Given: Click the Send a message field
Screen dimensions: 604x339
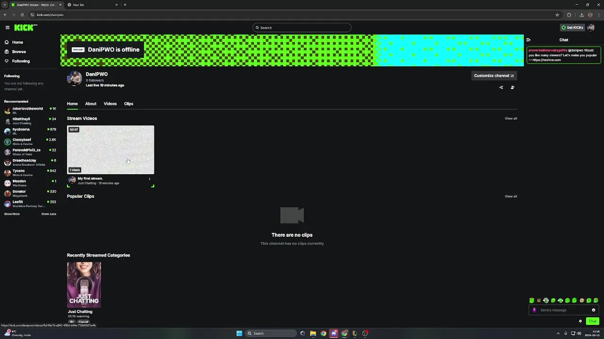Looking at the screenshot, I should (564, 310).
